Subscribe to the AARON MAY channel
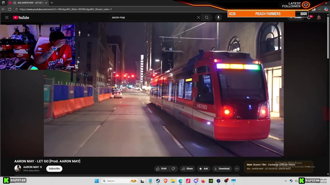The width and height of the screenshot is (330, 185). (54, 169)
